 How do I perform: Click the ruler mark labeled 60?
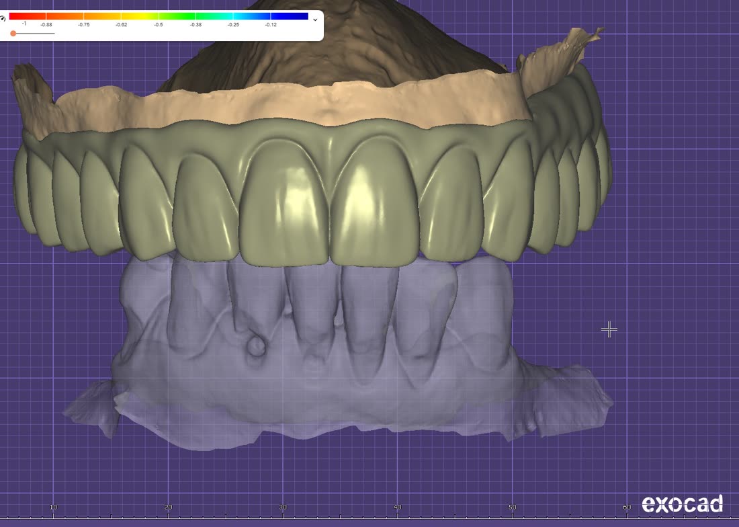(627, 508)
